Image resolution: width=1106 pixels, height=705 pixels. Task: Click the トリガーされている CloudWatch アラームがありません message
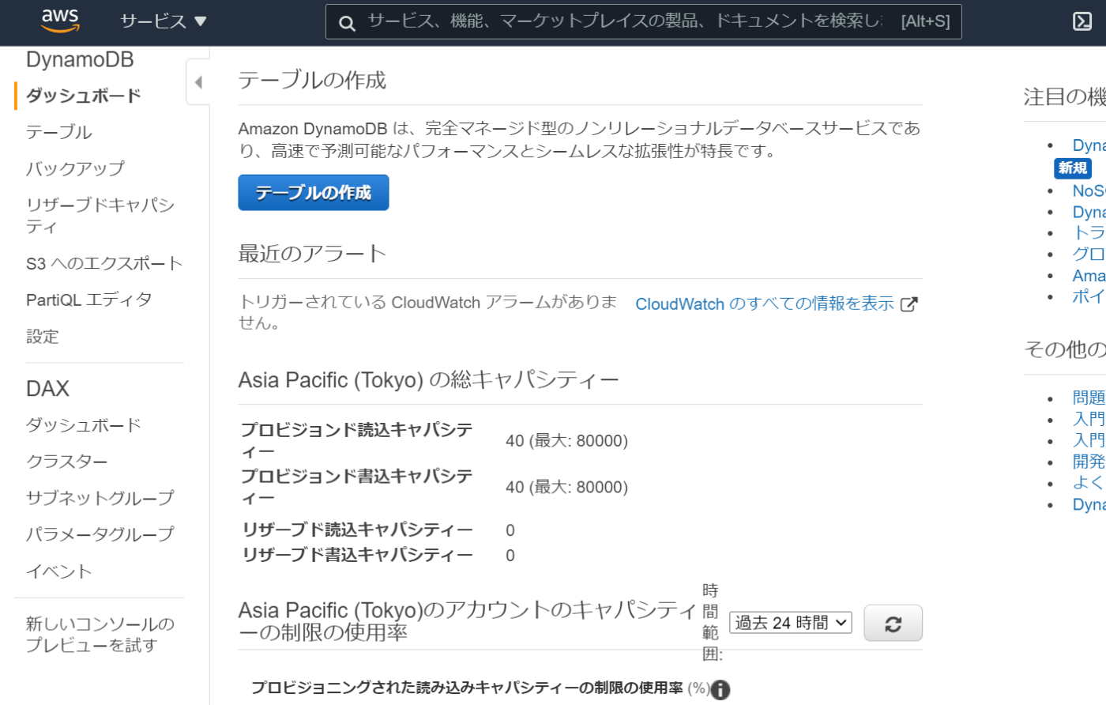pos(428,312)
